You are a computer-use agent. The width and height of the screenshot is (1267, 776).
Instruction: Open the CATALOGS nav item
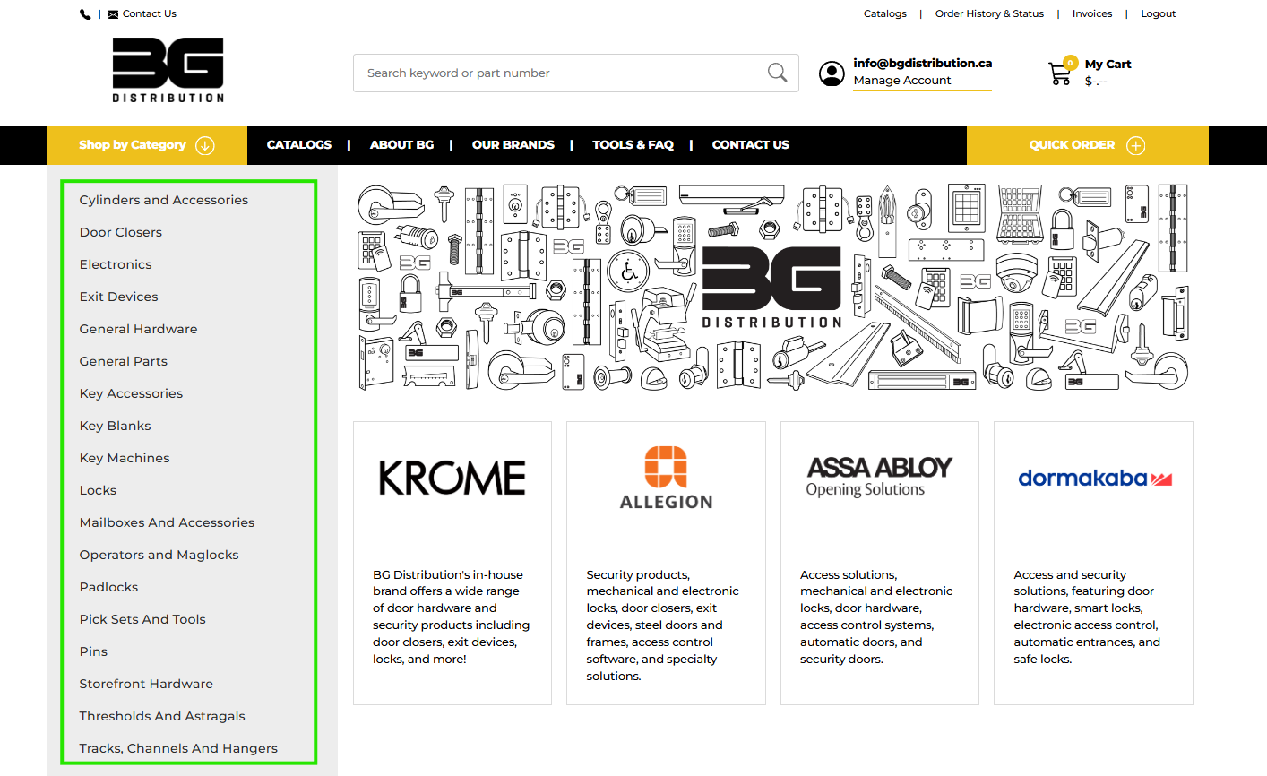point(299,145)
